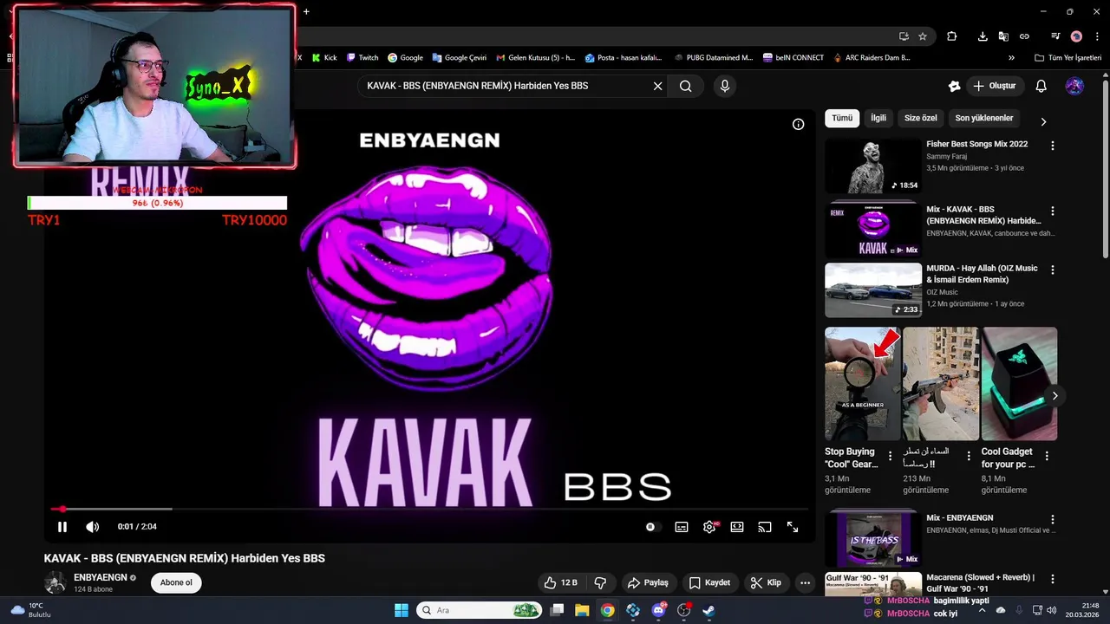Open Chrome downloads icon
The height and width of the screenshot is (624, 1110).
coord(983,36)
